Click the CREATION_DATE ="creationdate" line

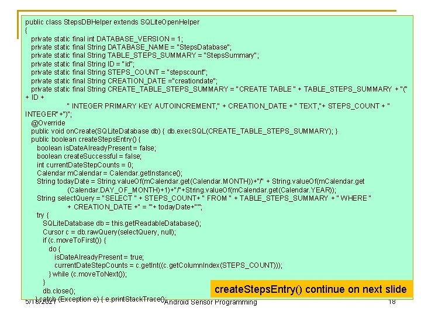(x=125, y=81)
